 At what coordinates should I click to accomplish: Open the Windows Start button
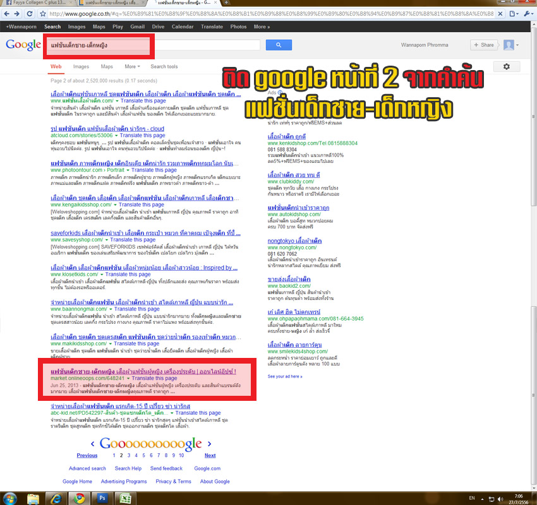click(x=9, y=499)
